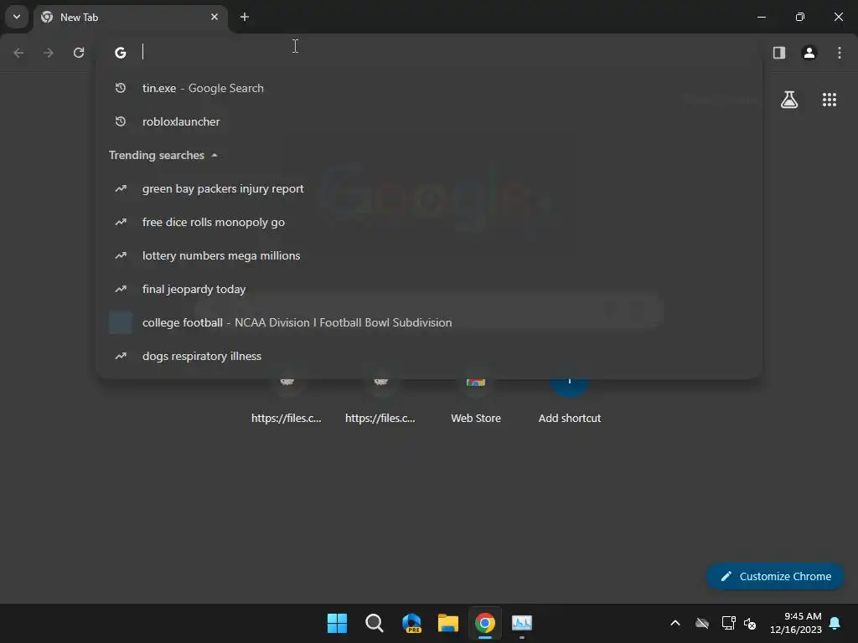Click trending icon beside dogs respiratory illness
Viewport: 858px width, 643px height.
pyautogui.click(x=121, y=356)
